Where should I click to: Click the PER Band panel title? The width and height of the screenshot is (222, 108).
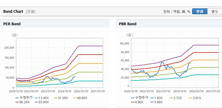[12, 24]
